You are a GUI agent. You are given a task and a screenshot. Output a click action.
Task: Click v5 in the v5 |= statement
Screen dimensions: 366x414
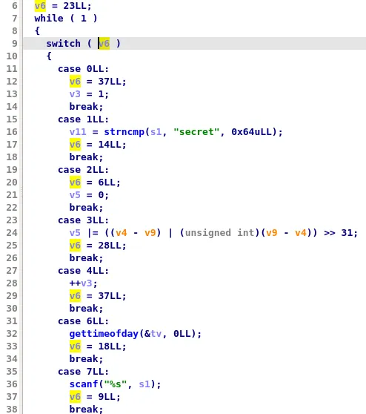tap(75, 233)
